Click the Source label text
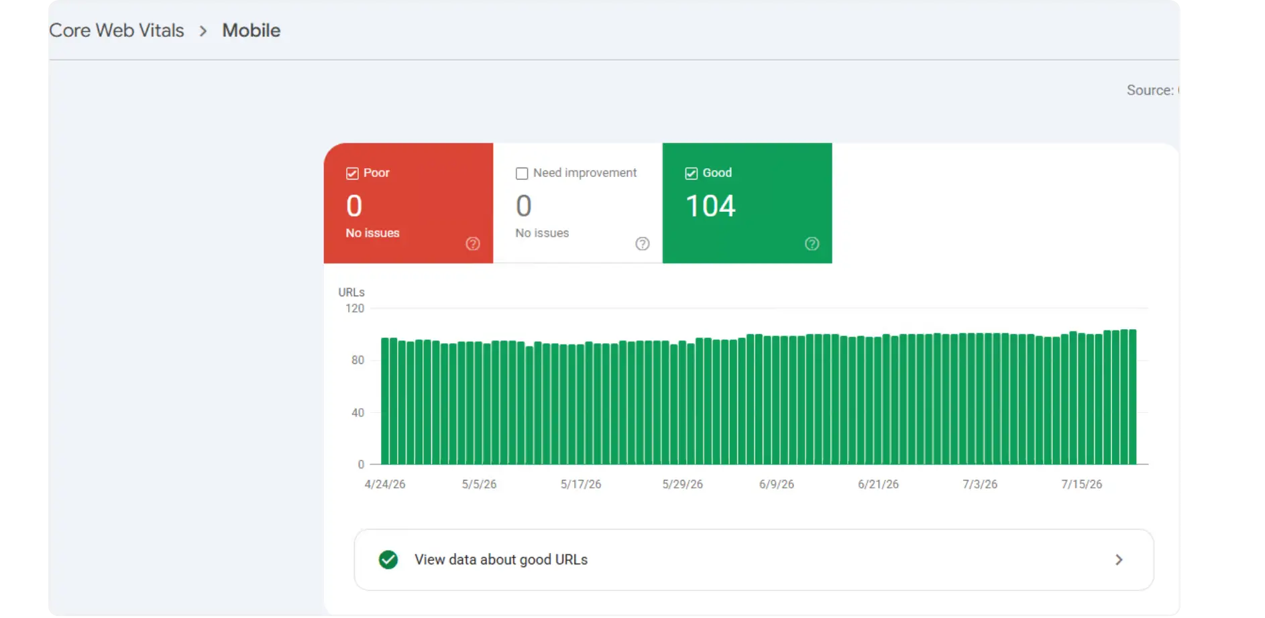The width and height of the screenshot is (1265, 618). click(1150, 90)
